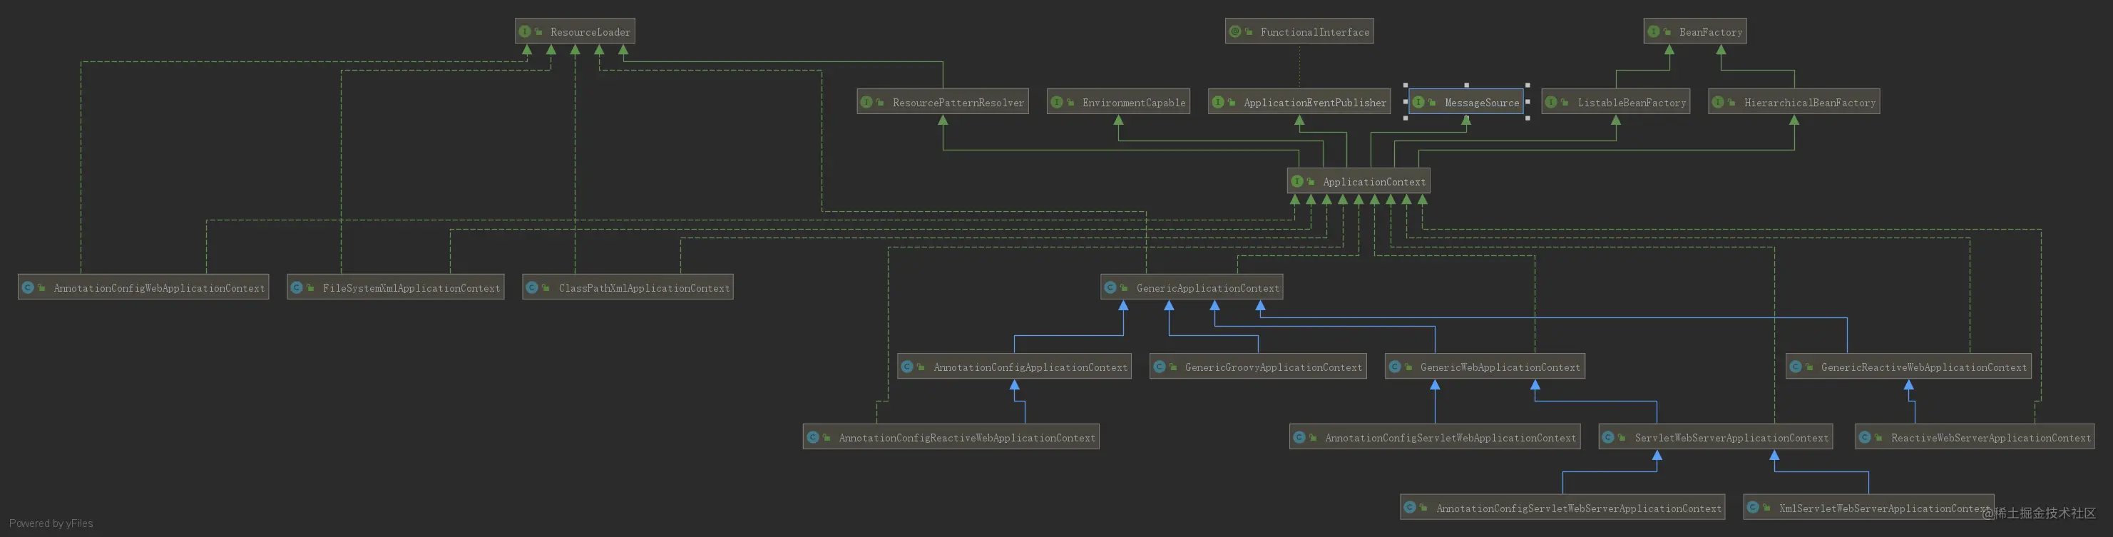Click the ResourcePatternResolver node label
This screenshot has height=537, width=2113.
[958, 103]
